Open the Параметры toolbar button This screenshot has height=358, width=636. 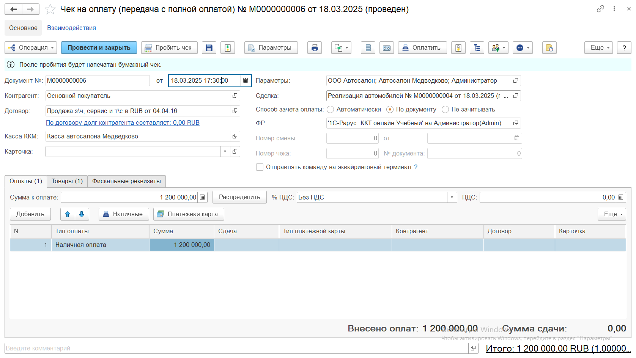point(271,48)
